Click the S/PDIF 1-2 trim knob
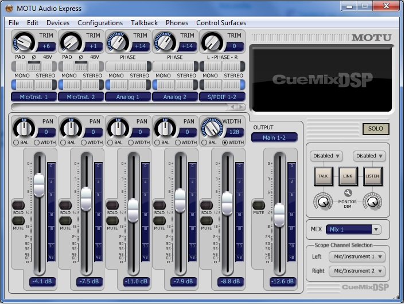The image size is (405, 304). [212, 42]
